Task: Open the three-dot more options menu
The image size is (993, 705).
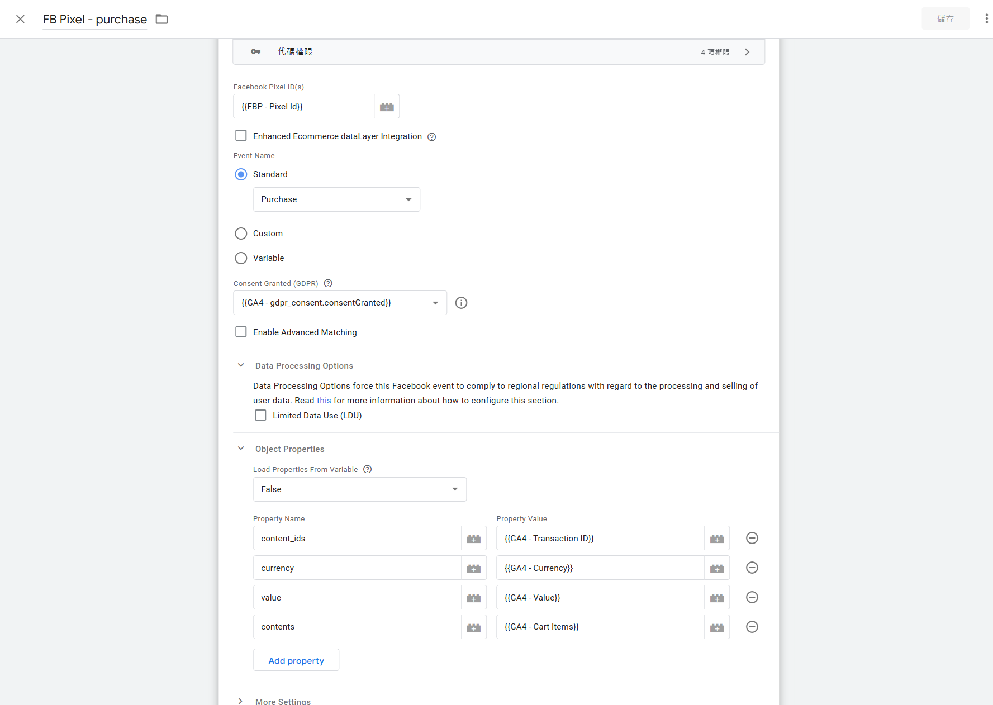Action: click(986, 19)
